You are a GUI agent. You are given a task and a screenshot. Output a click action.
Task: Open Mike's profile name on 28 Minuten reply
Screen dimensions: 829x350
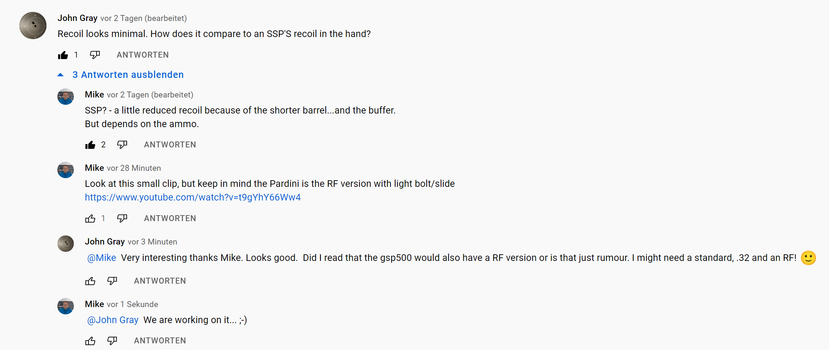coord(94,168)
